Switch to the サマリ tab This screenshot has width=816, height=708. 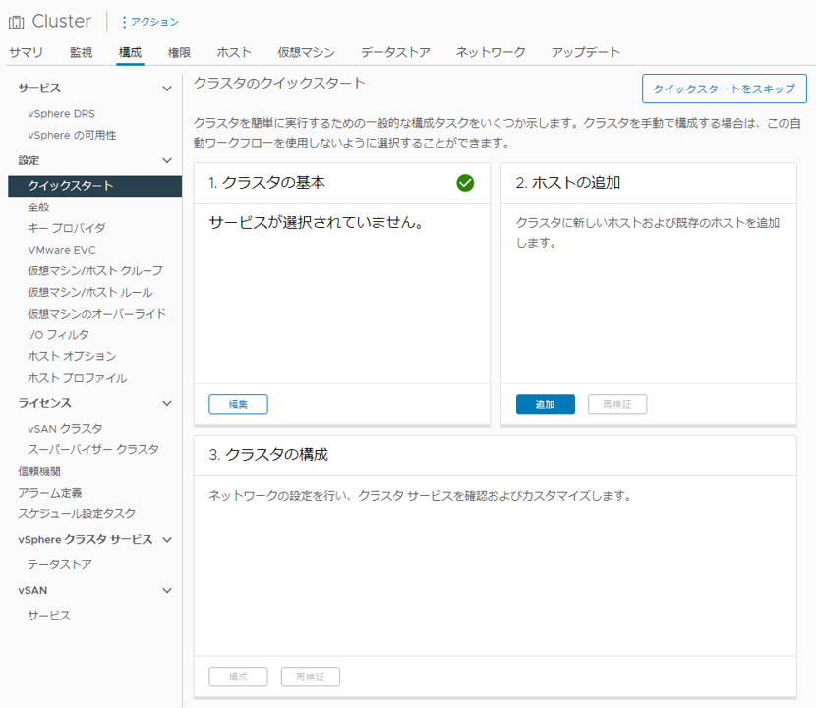pyautogui.click(x=26, y=52)
